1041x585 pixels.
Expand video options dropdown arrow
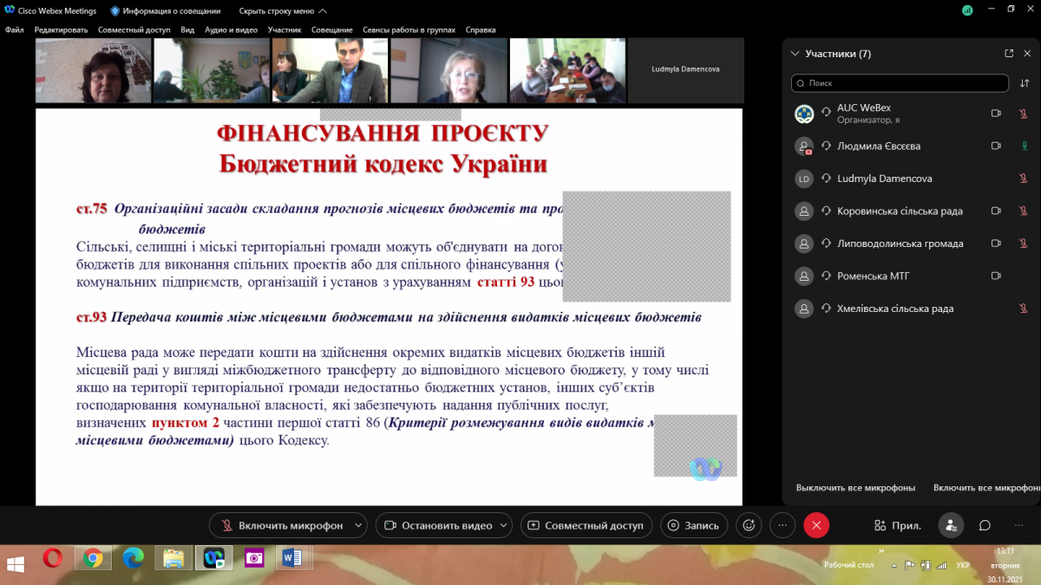coord(506,525)
